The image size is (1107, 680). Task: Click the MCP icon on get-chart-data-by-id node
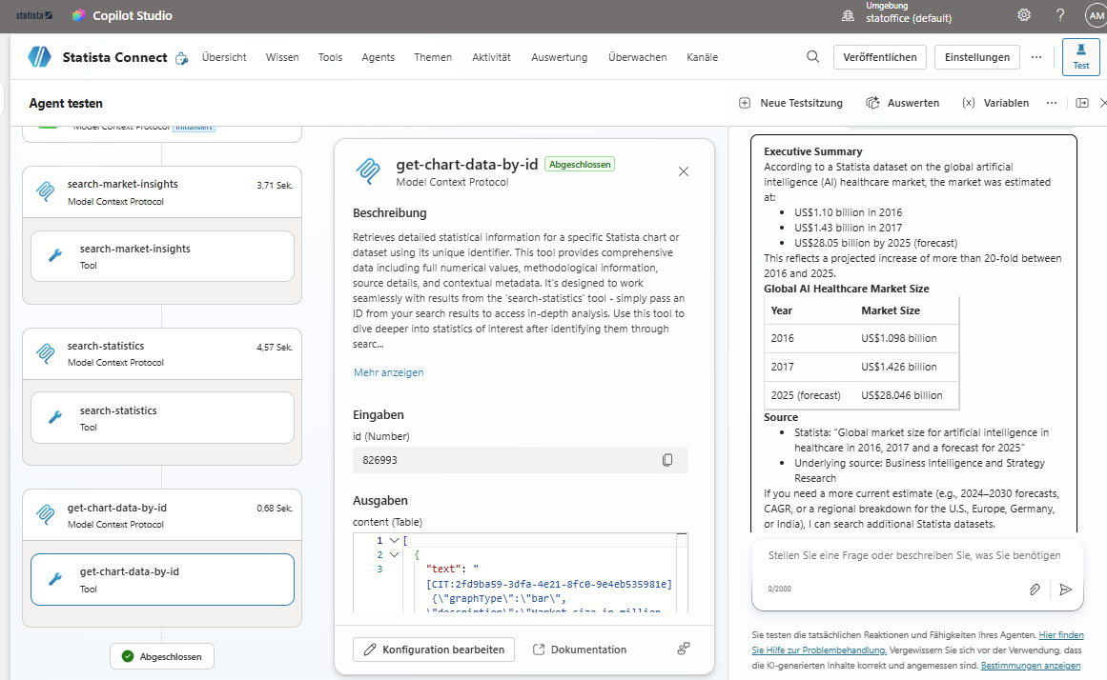click(x=45, y=514)
